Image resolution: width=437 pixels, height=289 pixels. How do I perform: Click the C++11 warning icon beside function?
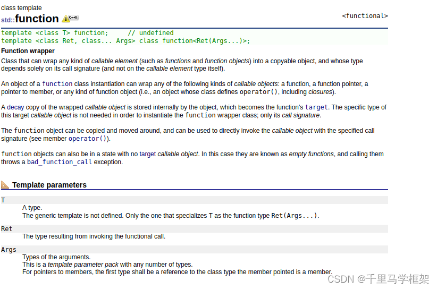(x=70, y=19)
